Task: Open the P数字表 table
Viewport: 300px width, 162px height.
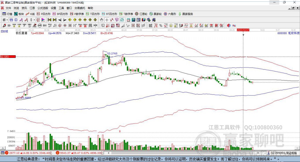Action: pyautogui.click(x=77, y=14)
